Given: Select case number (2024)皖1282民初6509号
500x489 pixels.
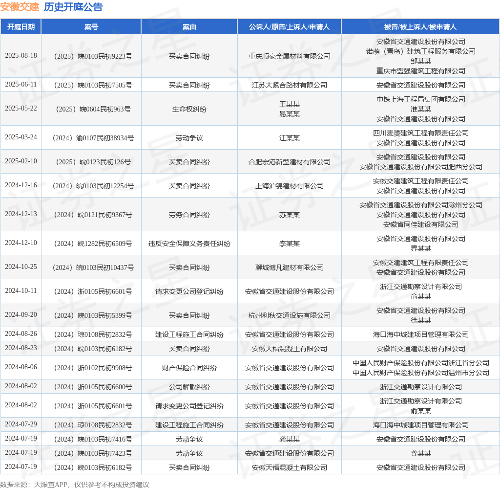Looking at the screenshot, I should coord(91,244).
